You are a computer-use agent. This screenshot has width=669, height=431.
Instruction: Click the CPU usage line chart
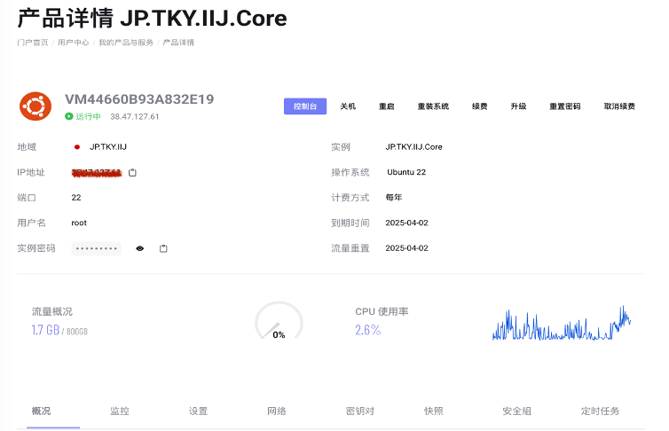561,325
